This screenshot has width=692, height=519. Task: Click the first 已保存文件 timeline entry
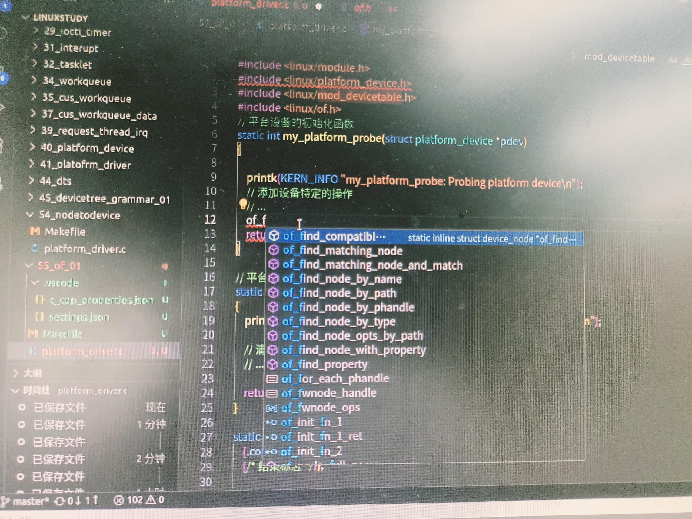tap(59, 408)
